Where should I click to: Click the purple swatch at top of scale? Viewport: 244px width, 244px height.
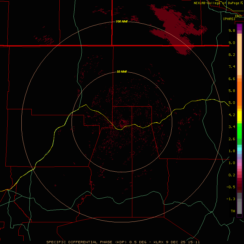pyautogui.click(x=239, y=27)
